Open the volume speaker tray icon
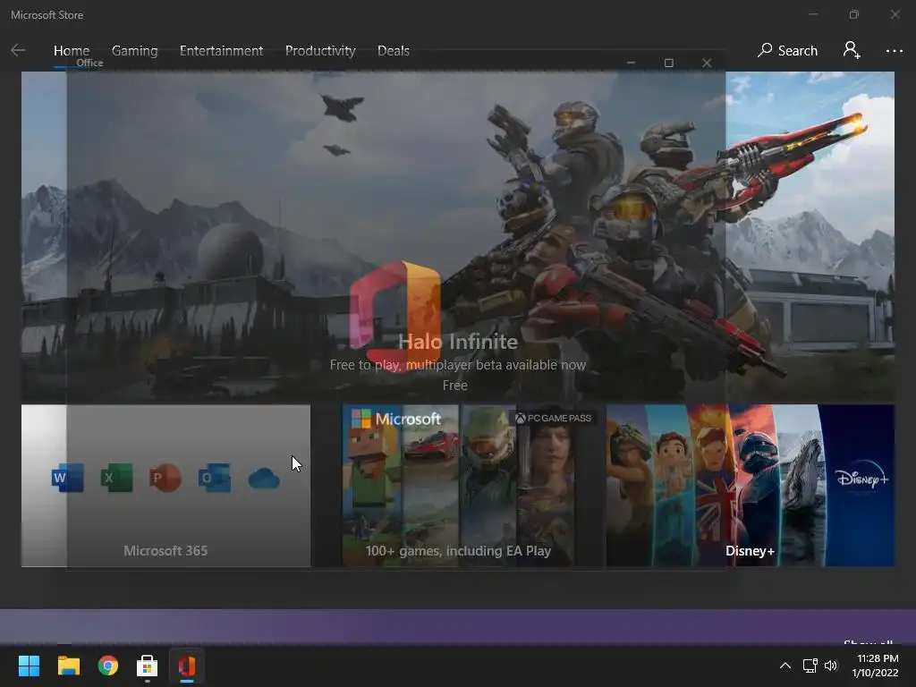This screenshot has height=687, width=916. (x=831, y=666)
